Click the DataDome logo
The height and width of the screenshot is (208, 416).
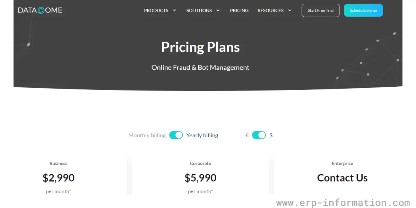click(40, 10)
